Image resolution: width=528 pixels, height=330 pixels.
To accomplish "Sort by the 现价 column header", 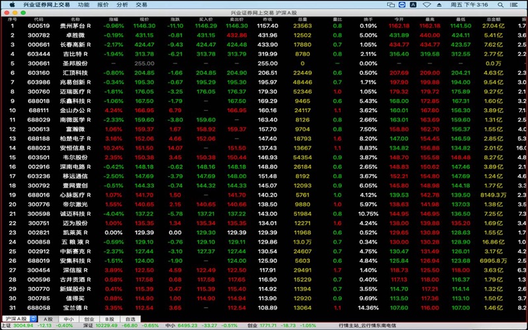I will click(x=144, y=20).
